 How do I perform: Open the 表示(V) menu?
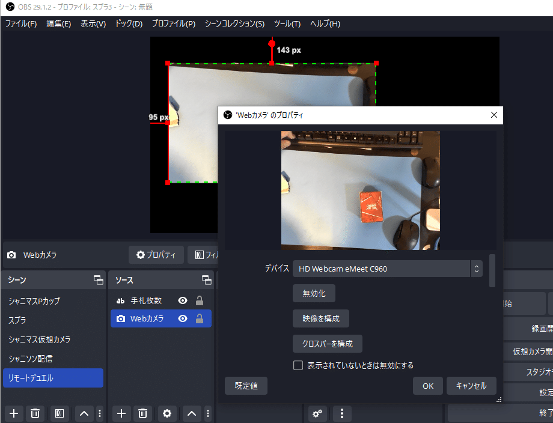[x=93, y=23]
